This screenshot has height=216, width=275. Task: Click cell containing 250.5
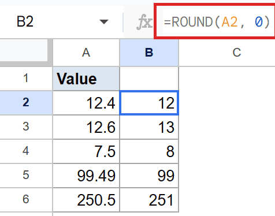click(x=86, y=200)
